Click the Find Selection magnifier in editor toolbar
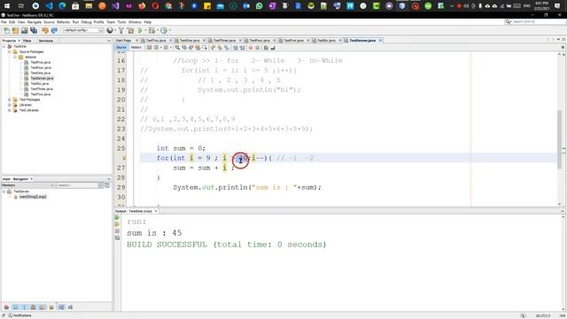Screen dimensions: 567x319 click(177, 48)
